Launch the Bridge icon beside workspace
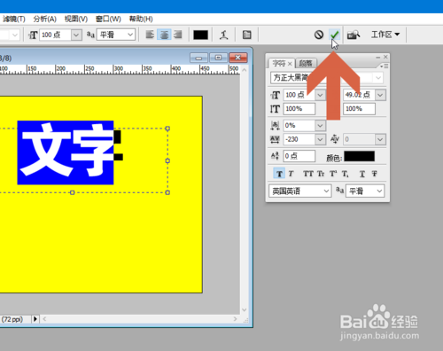The height and width of the screenshot is (351, 443). point(354,35)
